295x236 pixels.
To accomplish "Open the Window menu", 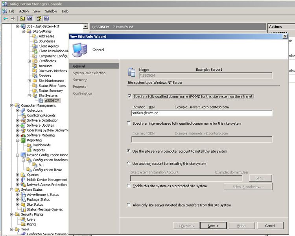I will point(51,11).
